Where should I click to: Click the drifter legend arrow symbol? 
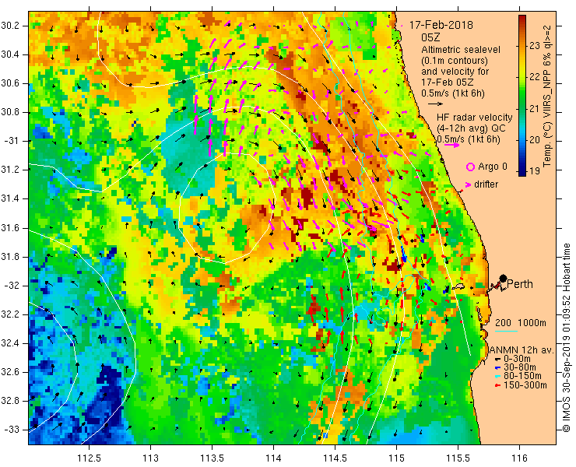[468, 184]
